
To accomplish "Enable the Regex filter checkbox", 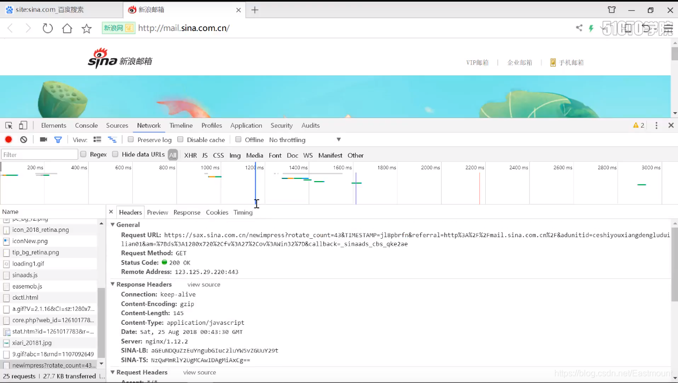I will pyautogui.click(x=83, y=154).
